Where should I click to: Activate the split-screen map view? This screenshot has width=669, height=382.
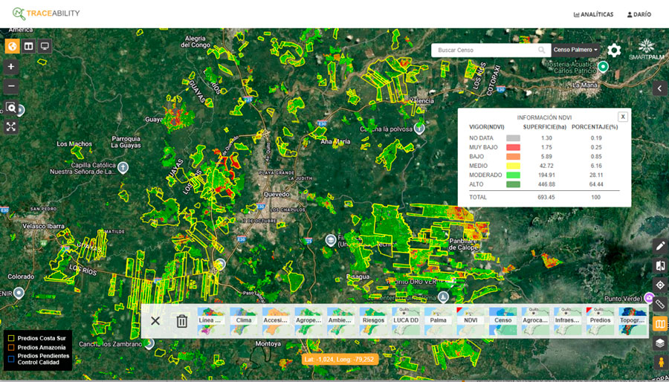pos(28,46)
